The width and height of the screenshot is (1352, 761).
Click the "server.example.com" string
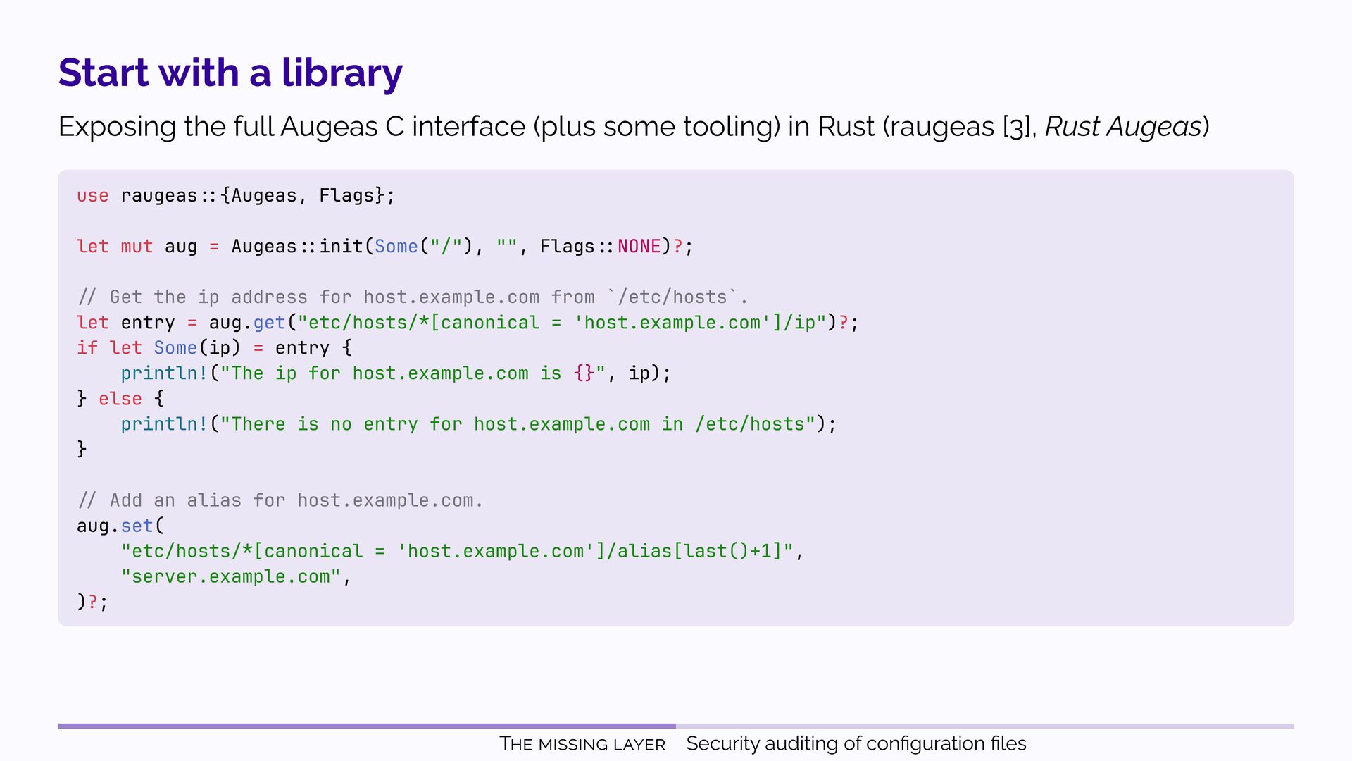[230, 576]
